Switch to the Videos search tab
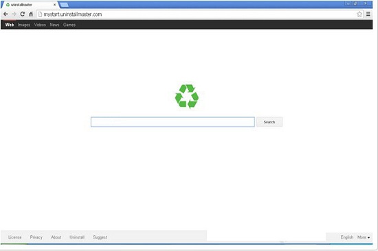The height and width of the screenshot is (251, 378). (x=40, y=25)
